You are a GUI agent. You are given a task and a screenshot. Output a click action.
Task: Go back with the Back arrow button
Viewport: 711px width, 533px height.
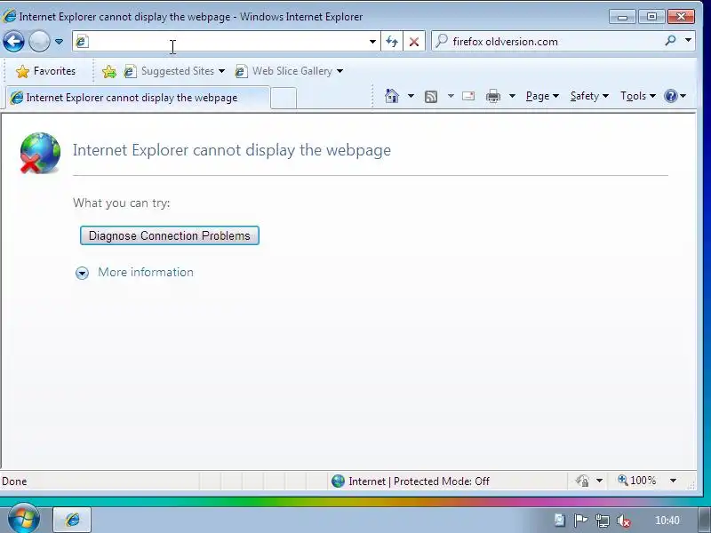click(13, 42)
